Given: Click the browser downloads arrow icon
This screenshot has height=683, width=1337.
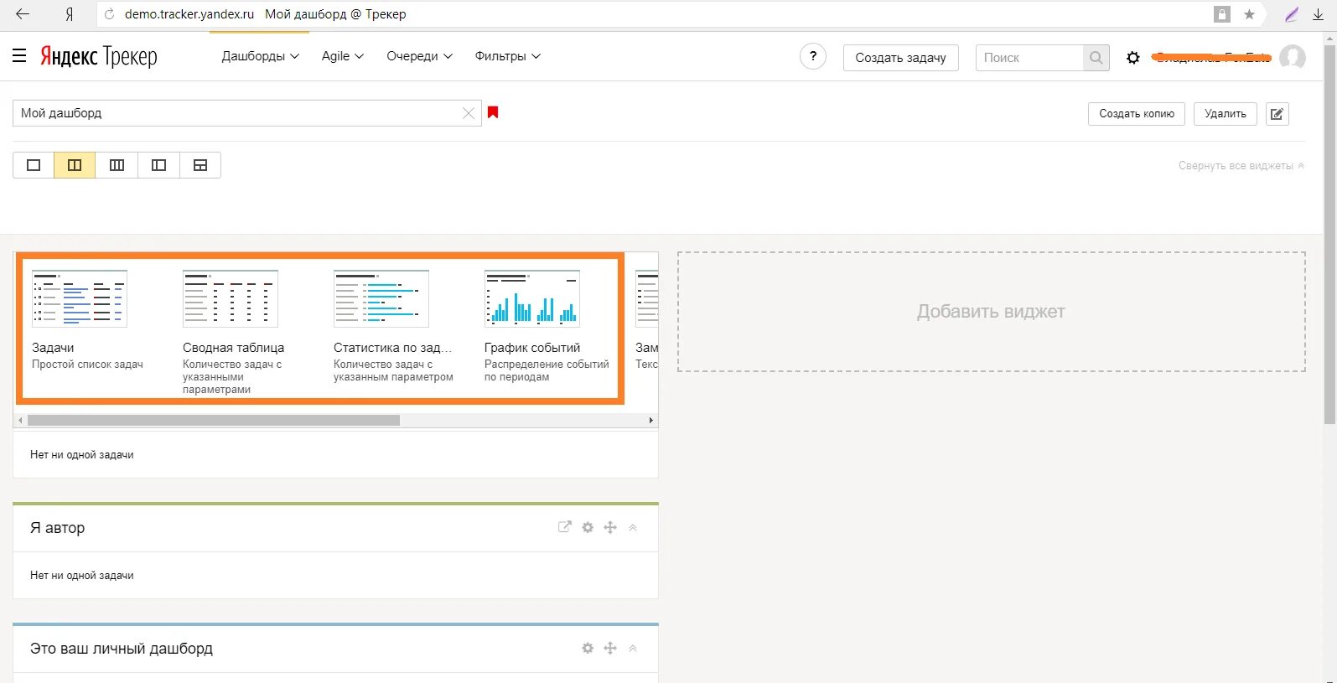Looking at the screenshot, I should [1318, 14].
